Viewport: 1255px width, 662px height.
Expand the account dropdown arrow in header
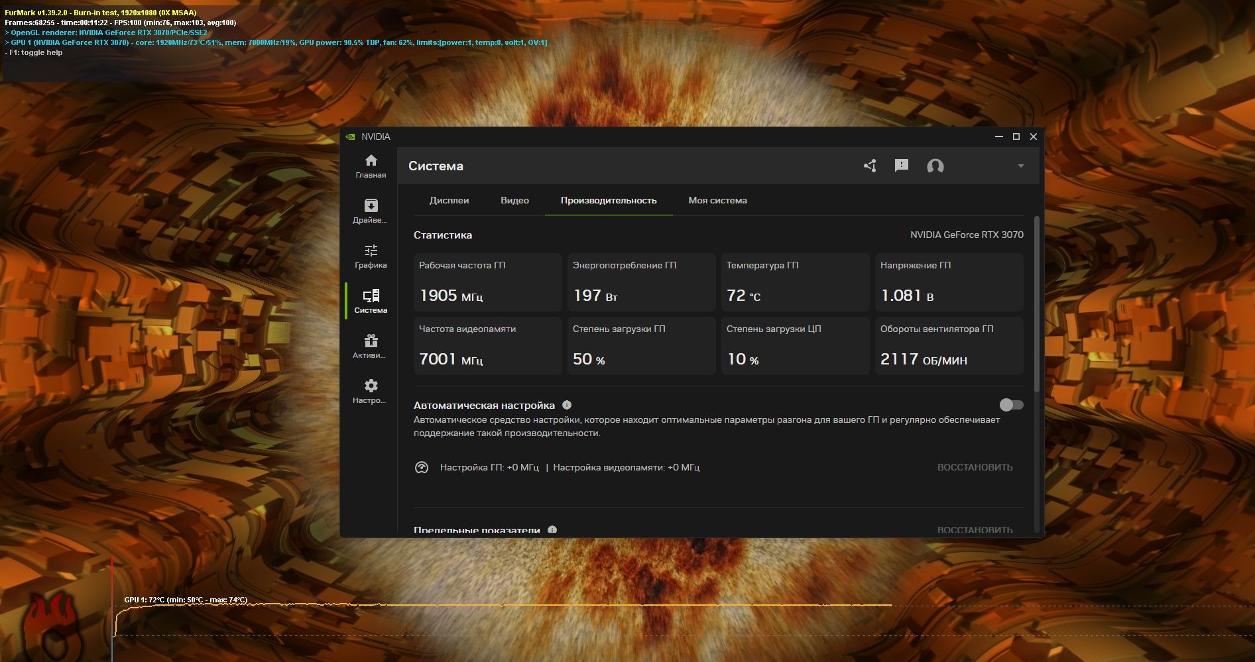(x=1021, y=166)
